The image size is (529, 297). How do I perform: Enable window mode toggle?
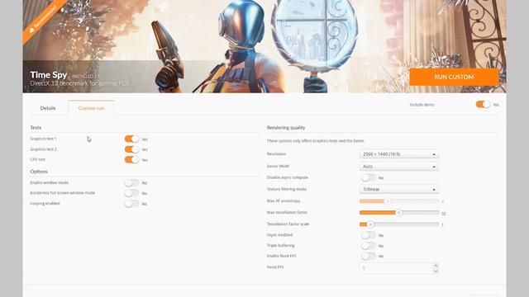coord(131,183)
